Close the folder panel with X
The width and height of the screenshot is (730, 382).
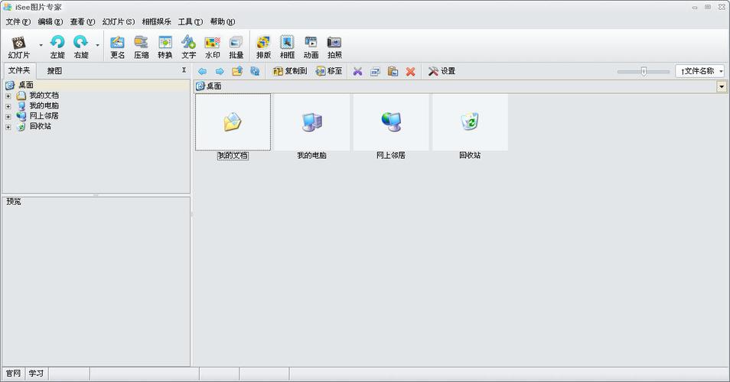[x=184, y=70]
